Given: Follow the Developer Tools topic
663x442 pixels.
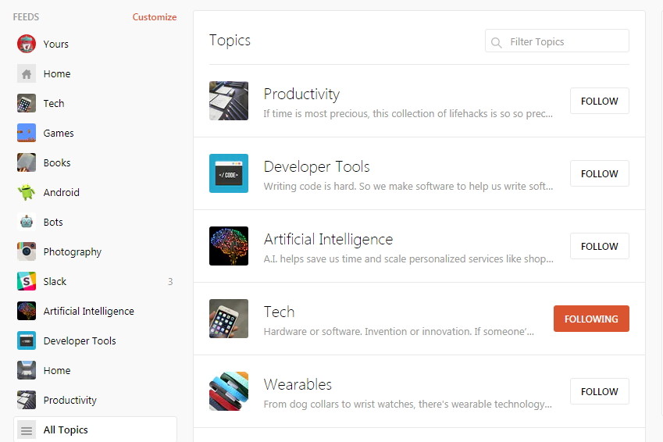Looking at the screenshot, I should pos(599,173).
